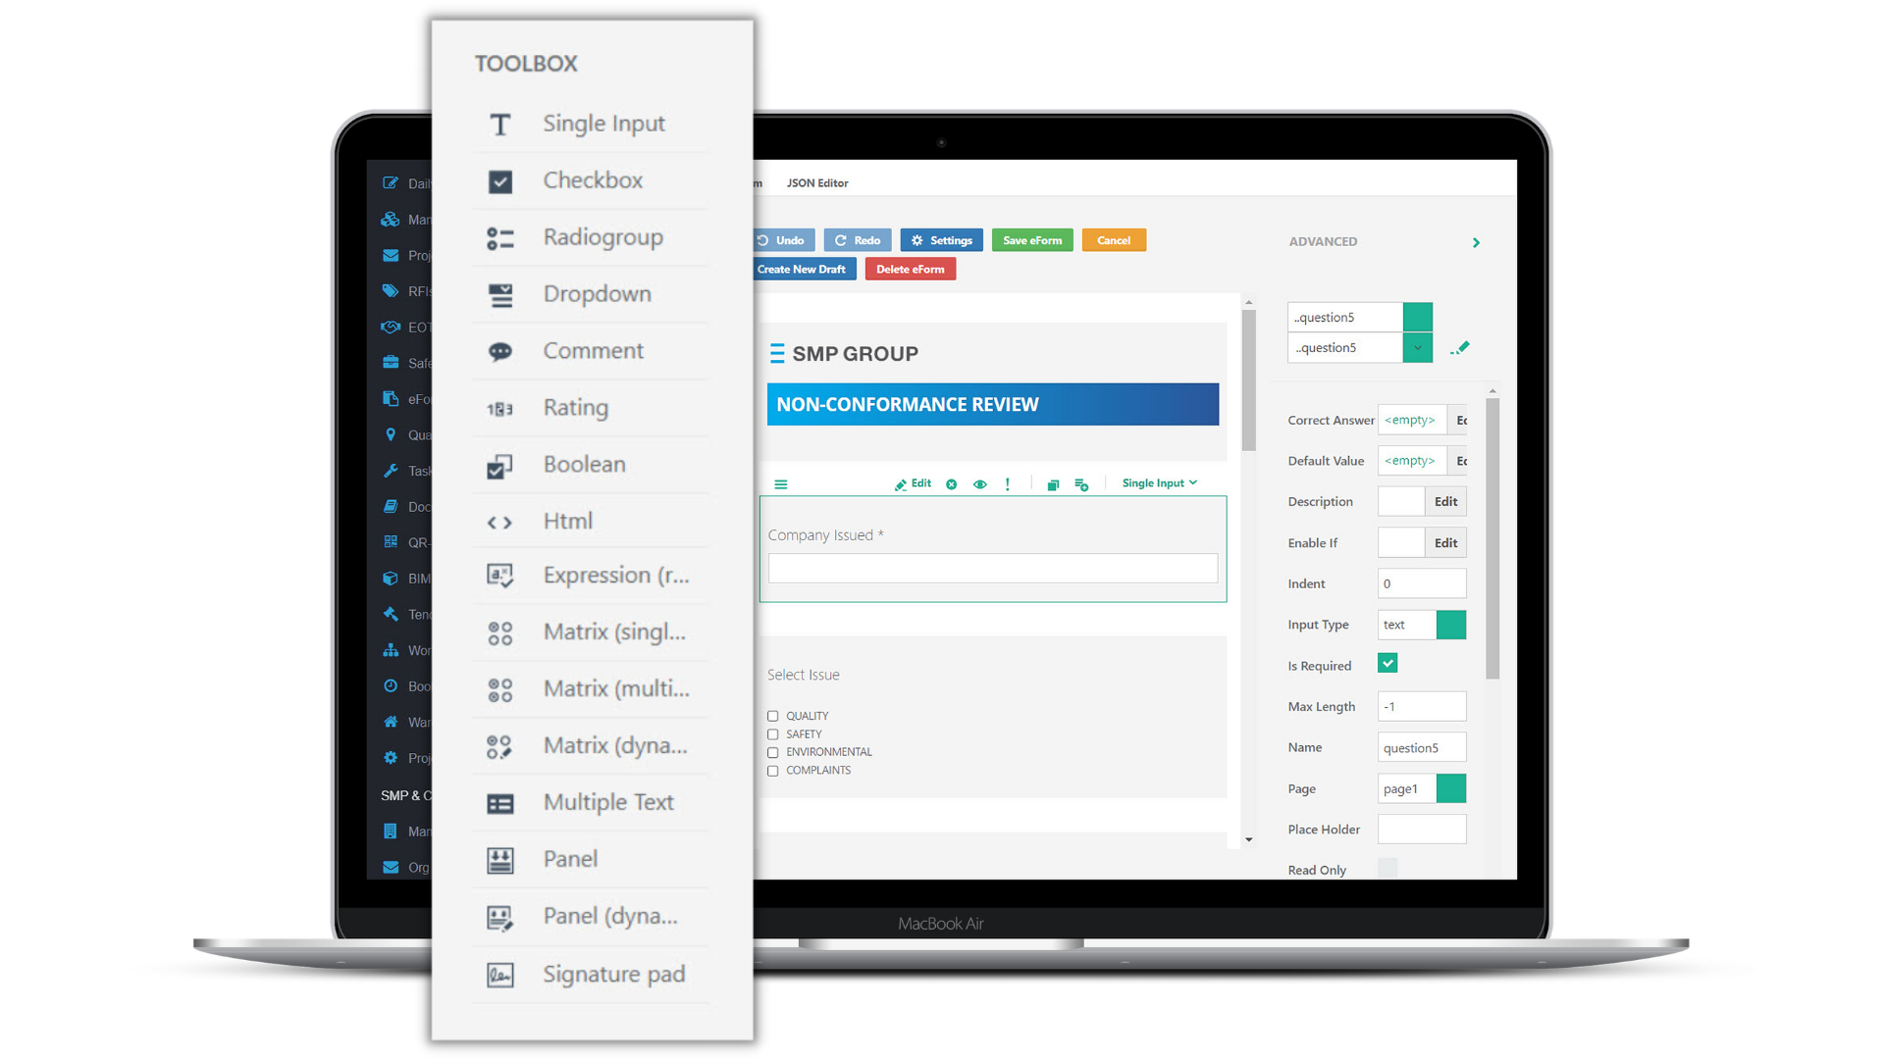Toggle the Is Required checkbox
The width and height of the screenshot is (1884, 1059).
point(1387,663)
